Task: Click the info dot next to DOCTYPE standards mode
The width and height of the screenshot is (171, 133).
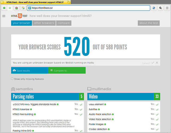Action: click(x=58, y=105)
